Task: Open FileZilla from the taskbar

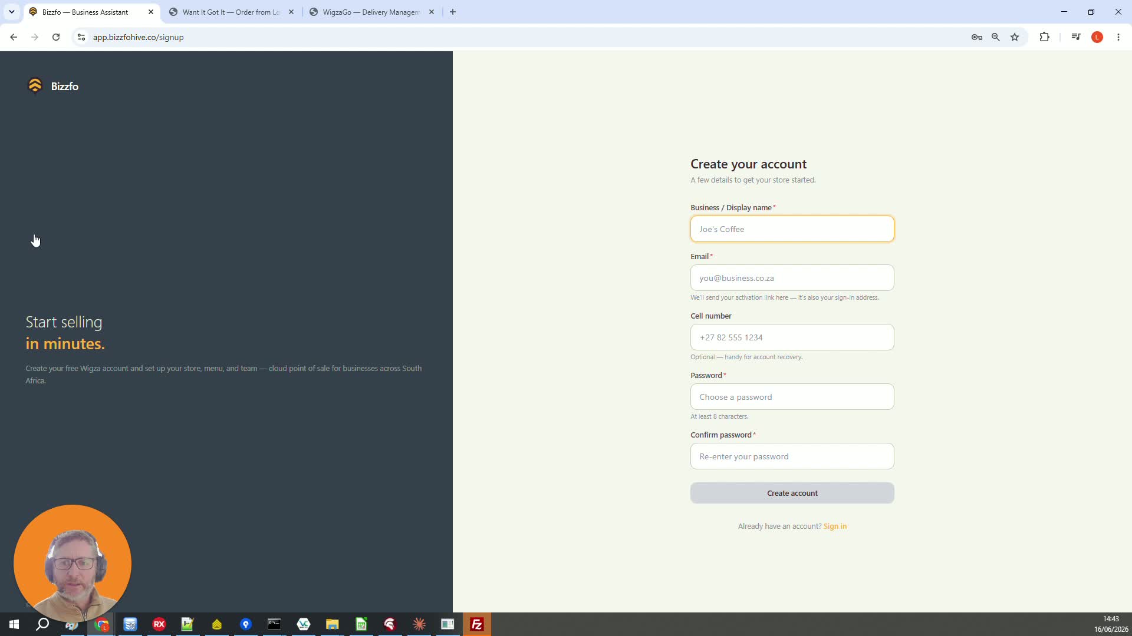Action: [x=476, y=624]
